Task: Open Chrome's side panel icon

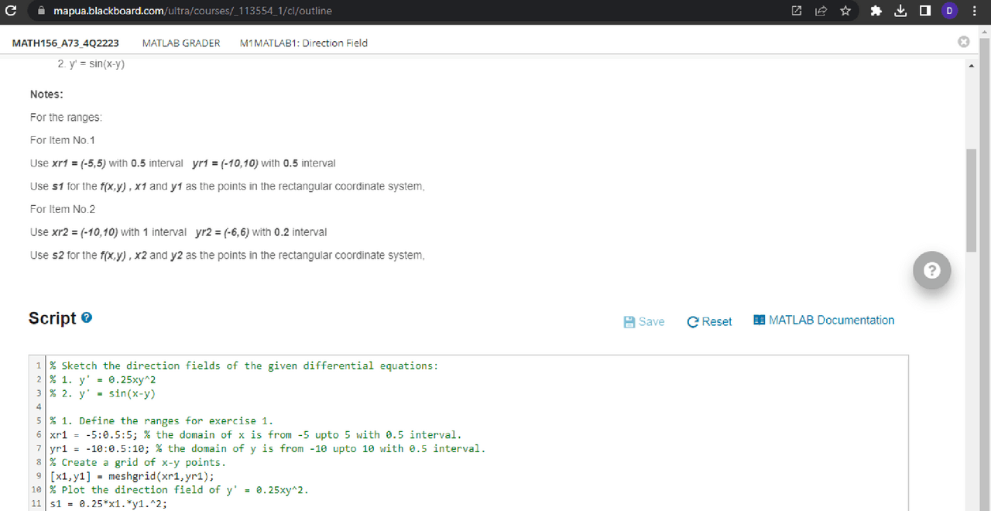Action: pos(925,11)
